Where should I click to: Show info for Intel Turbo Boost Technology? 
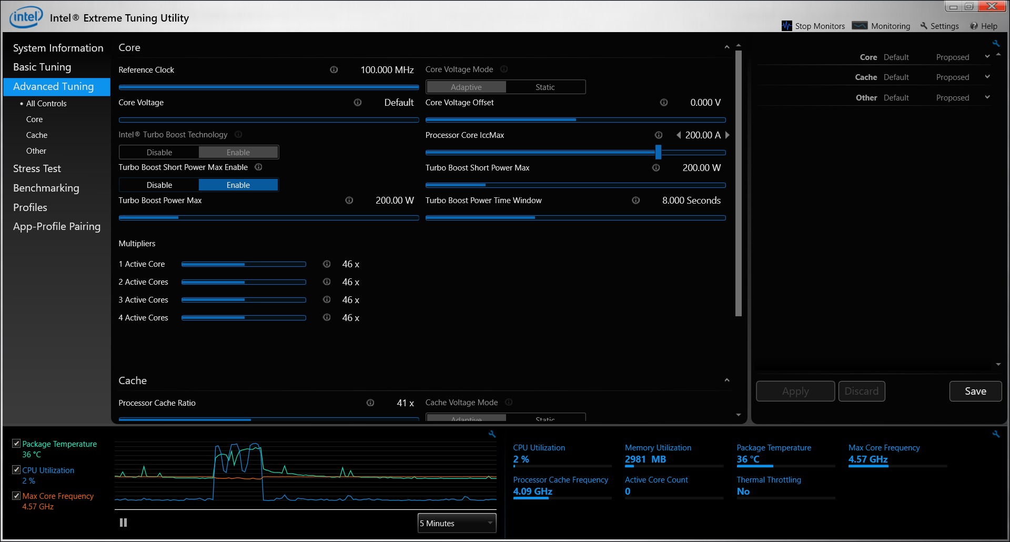point(238,134)
